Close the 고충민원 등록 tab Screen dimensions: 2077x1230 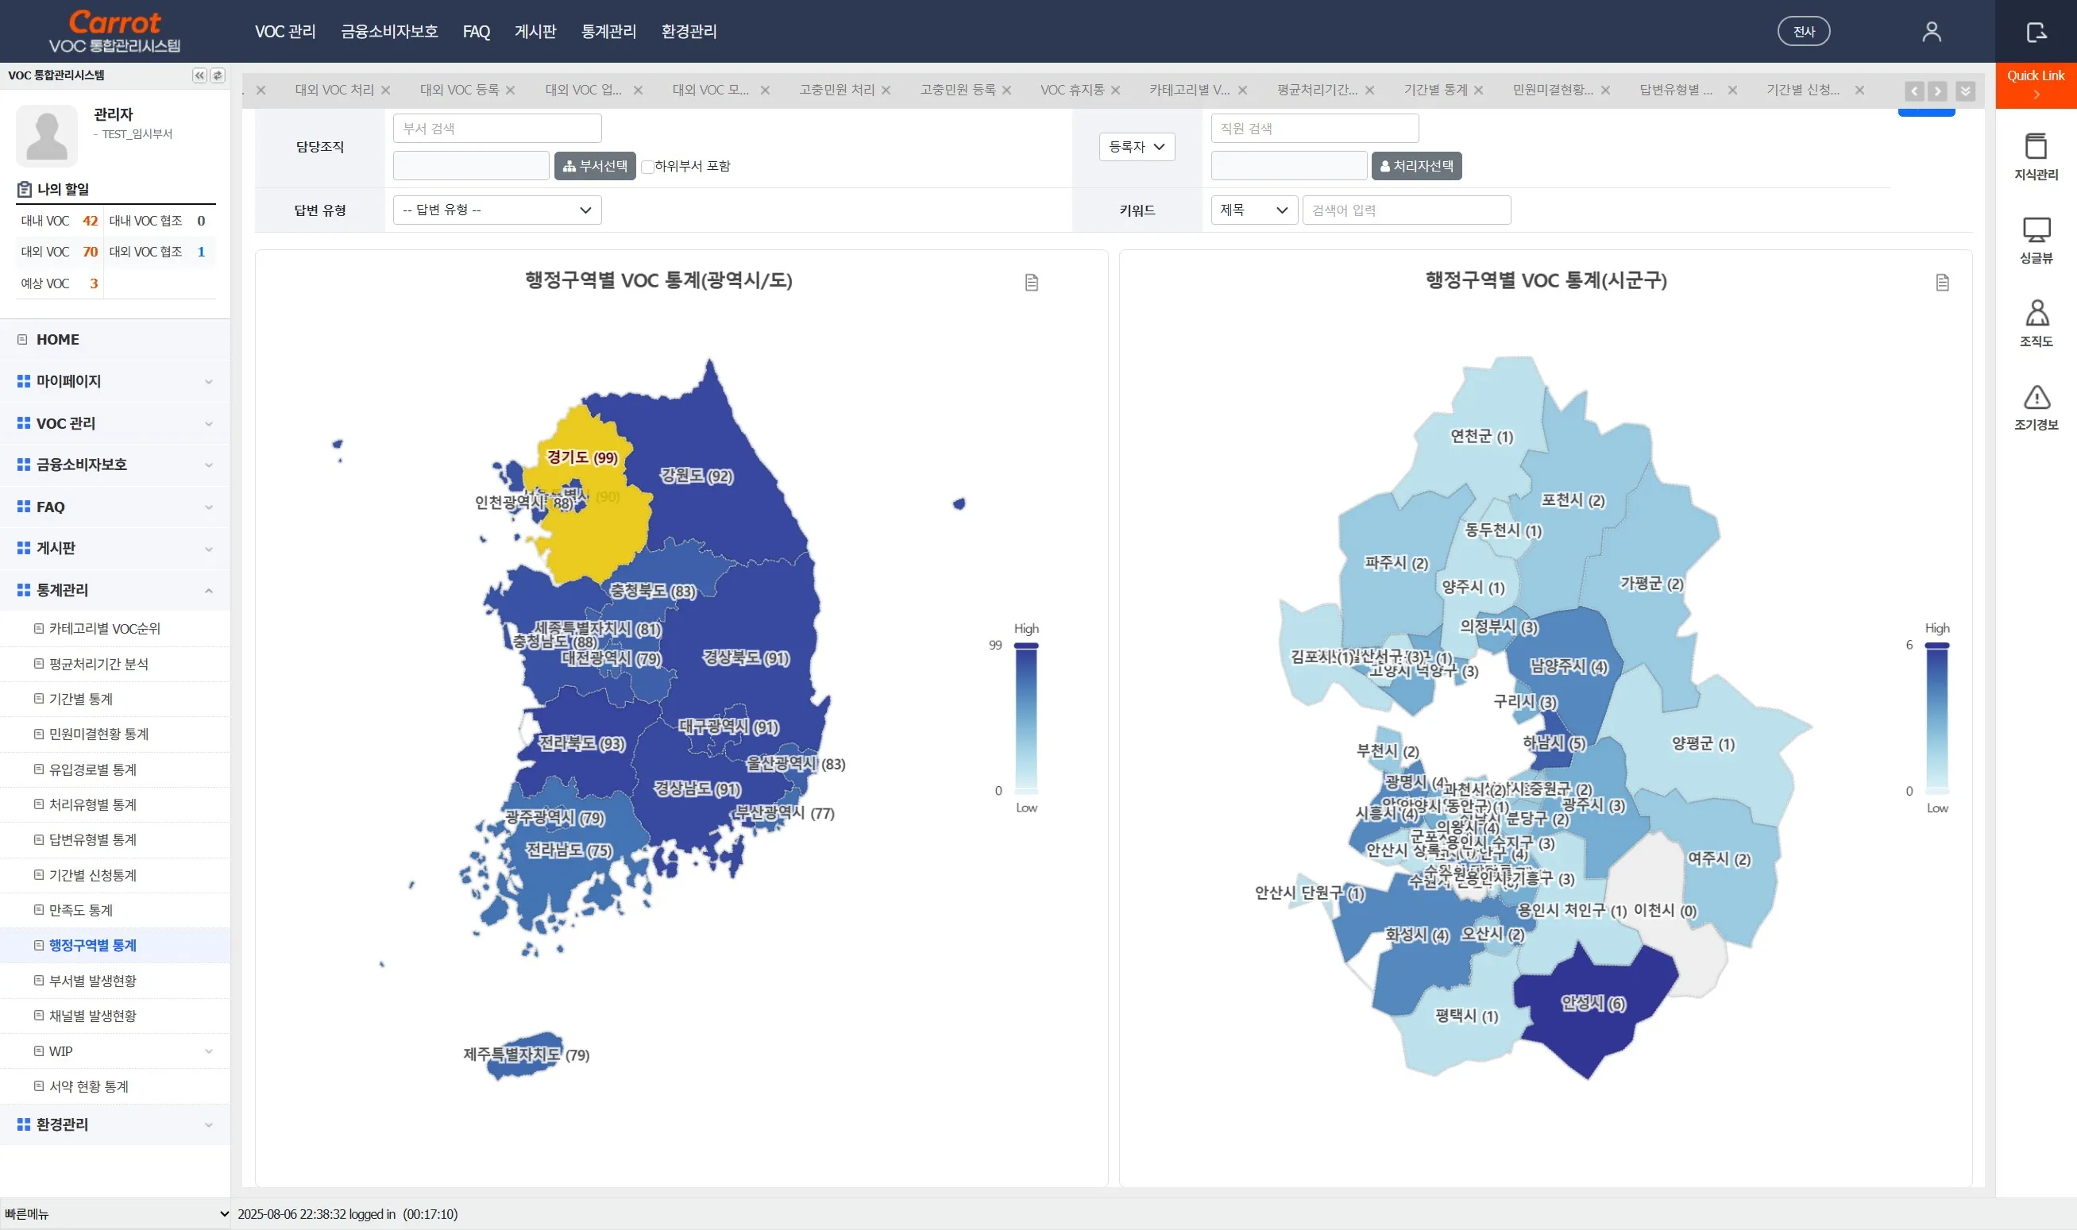tap(1006, 91)
